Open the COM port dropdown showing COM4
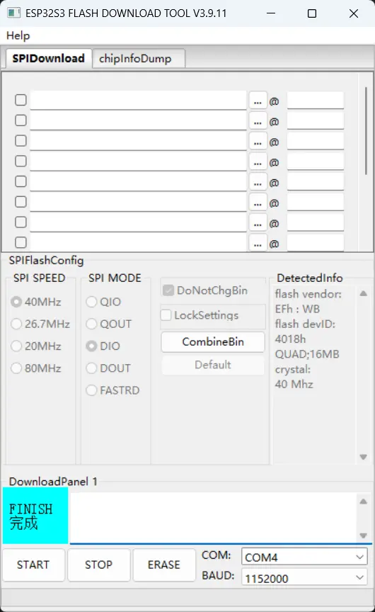Image resolution: width=375 pixels, height=612 pixels. tap(304, 557)
